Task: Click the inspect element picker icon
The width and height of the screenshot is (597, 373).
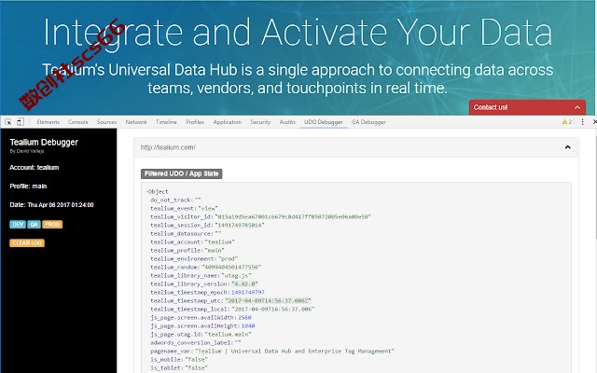Action: pyautogui.click(x=8, y=122)
